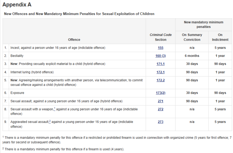Click footnote 2 reference after 'Aggravated sexual assault'

(x=50, y=121)
